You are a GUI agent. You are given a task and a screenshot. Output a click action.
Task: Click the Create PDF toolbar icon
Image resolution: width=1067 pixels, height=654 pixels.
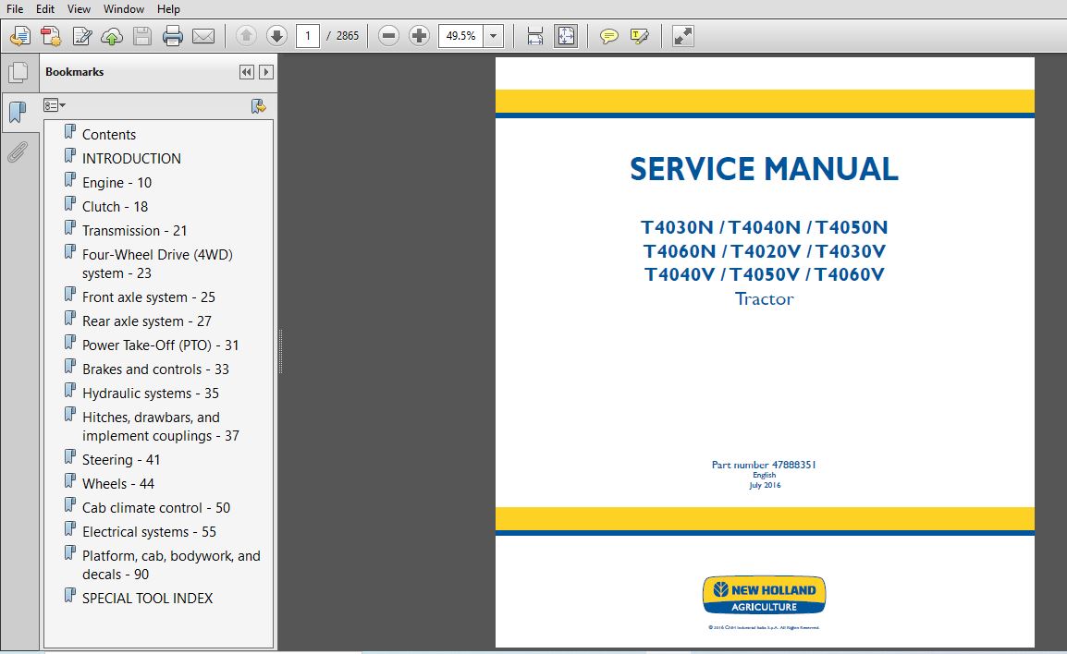click(51, 36)
